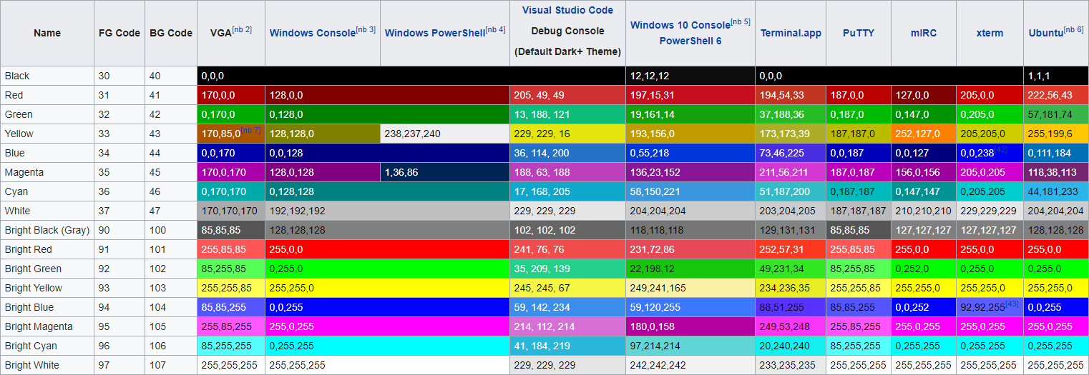This screenshot has width=1089, height=375.
Task: Choose the 57,181,74 Ubuntu Green swatch
Action: (1056, 114)
